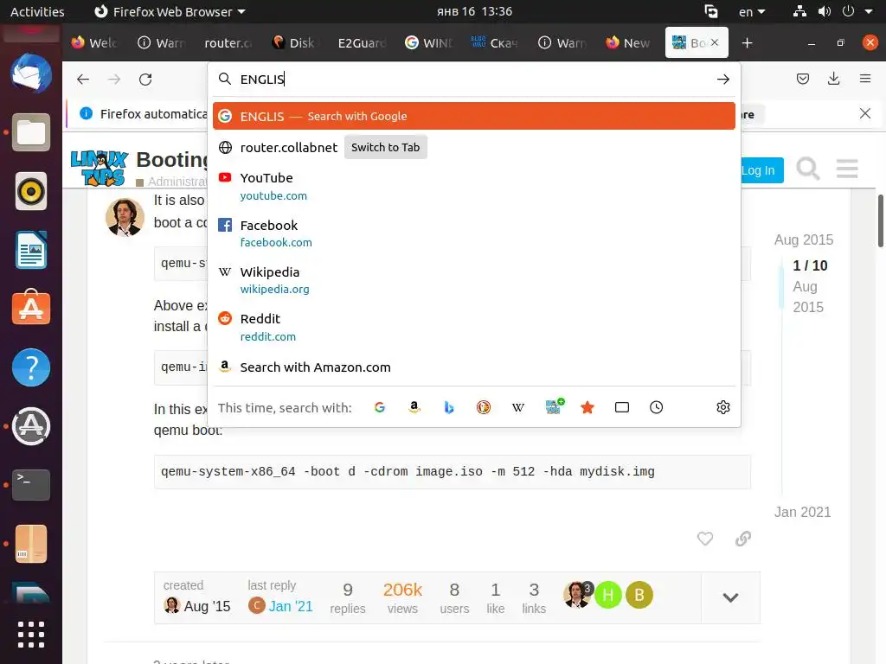Open the Firefox application menu
Viewport: 886px width, 664px height.
(x=864, y=79)
